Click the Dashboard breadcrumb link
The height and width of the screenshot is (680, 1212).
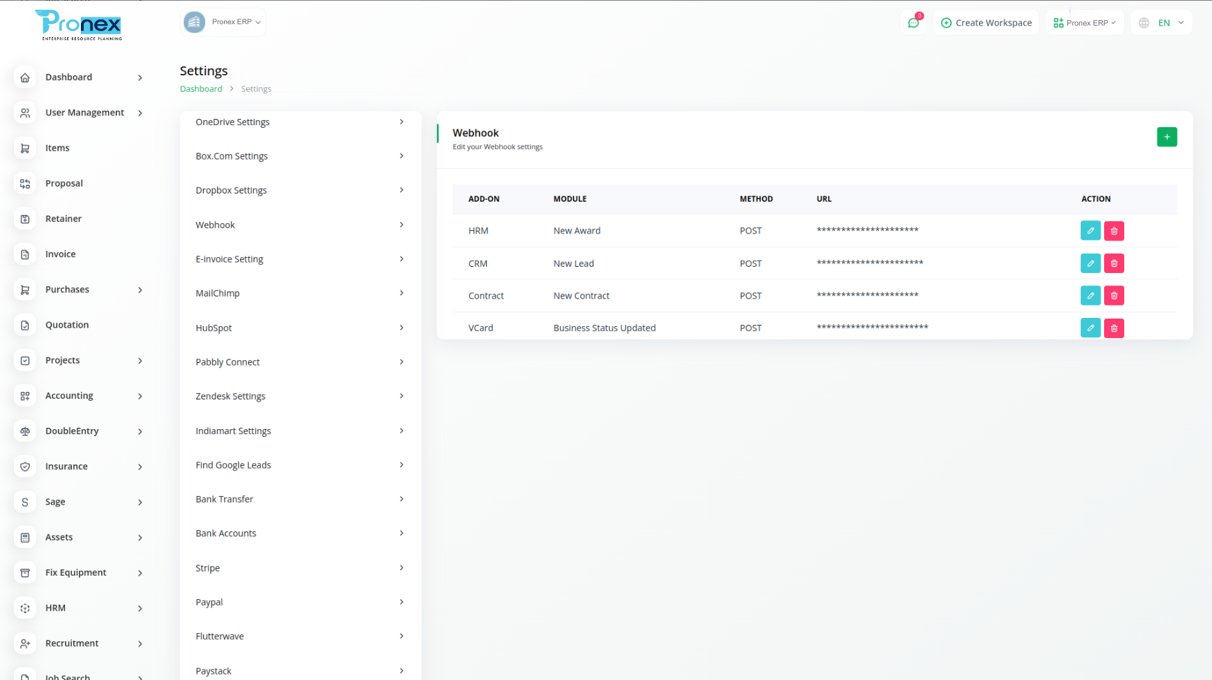201,89
